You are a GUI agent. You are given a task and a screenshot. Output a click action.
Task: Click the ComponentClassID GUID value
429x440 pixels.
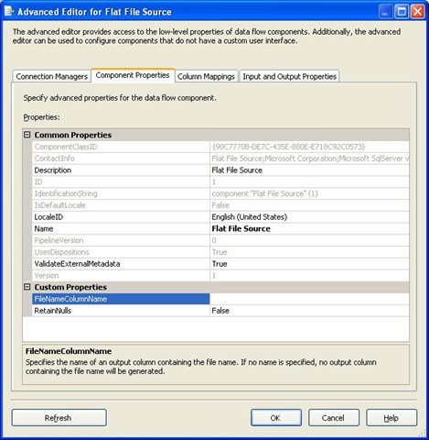(288, 147)
